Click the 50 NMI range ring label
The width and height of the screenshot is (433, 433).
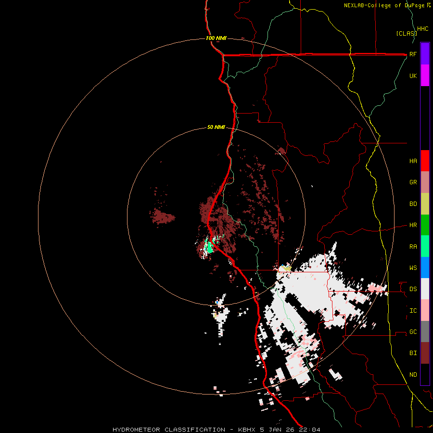coord(216,127)
